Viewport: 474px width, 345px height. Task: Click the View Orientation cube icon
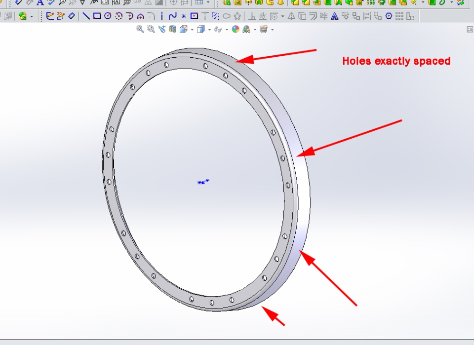(x=184, y=29)
